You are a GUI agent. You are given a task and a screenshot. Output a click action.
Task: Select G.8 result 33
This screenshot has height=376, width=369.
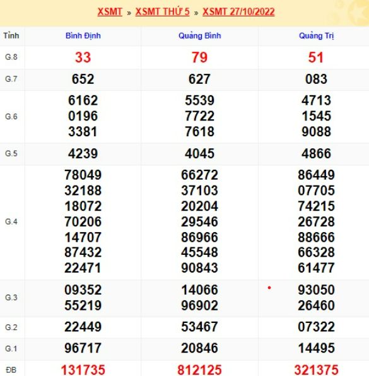pyautogui.click(x=83, y=57)
